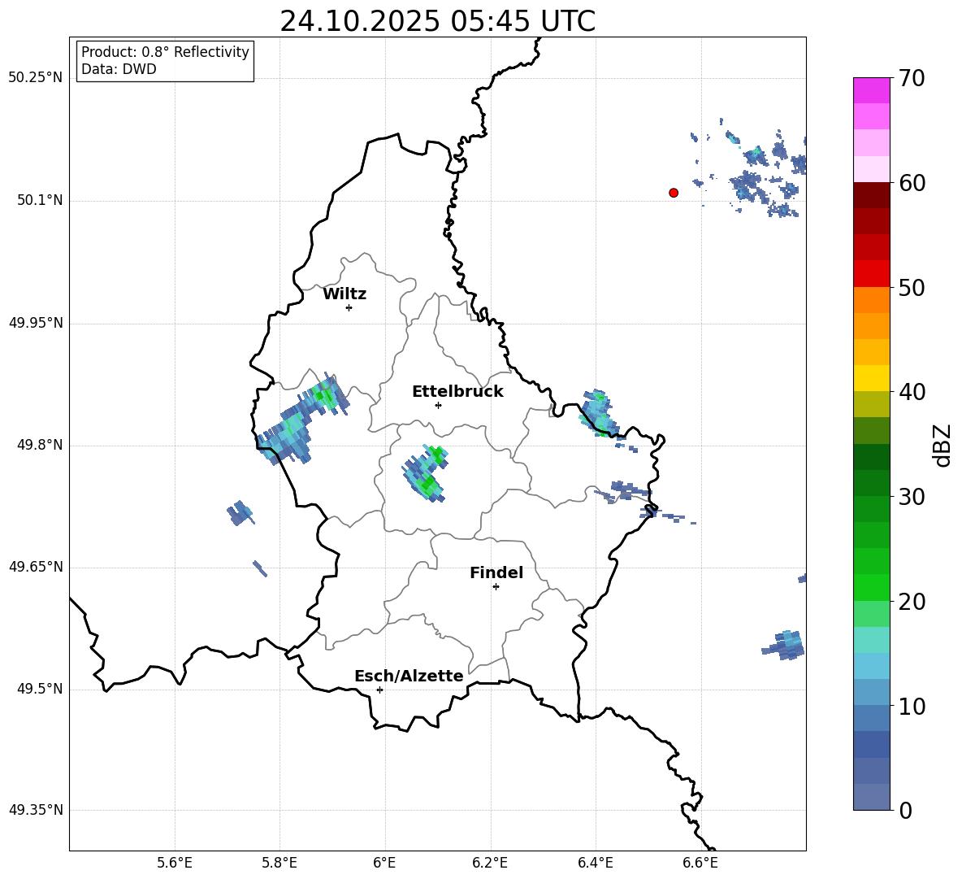This screenshot has height=879, width=962.
Task: Click the 5.8°E longitude label
Action: coord(279,863)
